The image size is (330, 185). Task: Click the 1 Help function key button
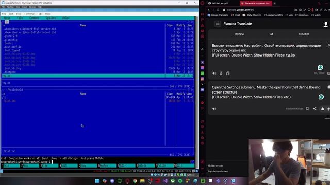click(x=11, y=165)
